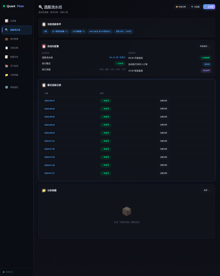Open the 2026-08-05 record date link
This screenshot has width=220, height=276.
click(50, 117)
